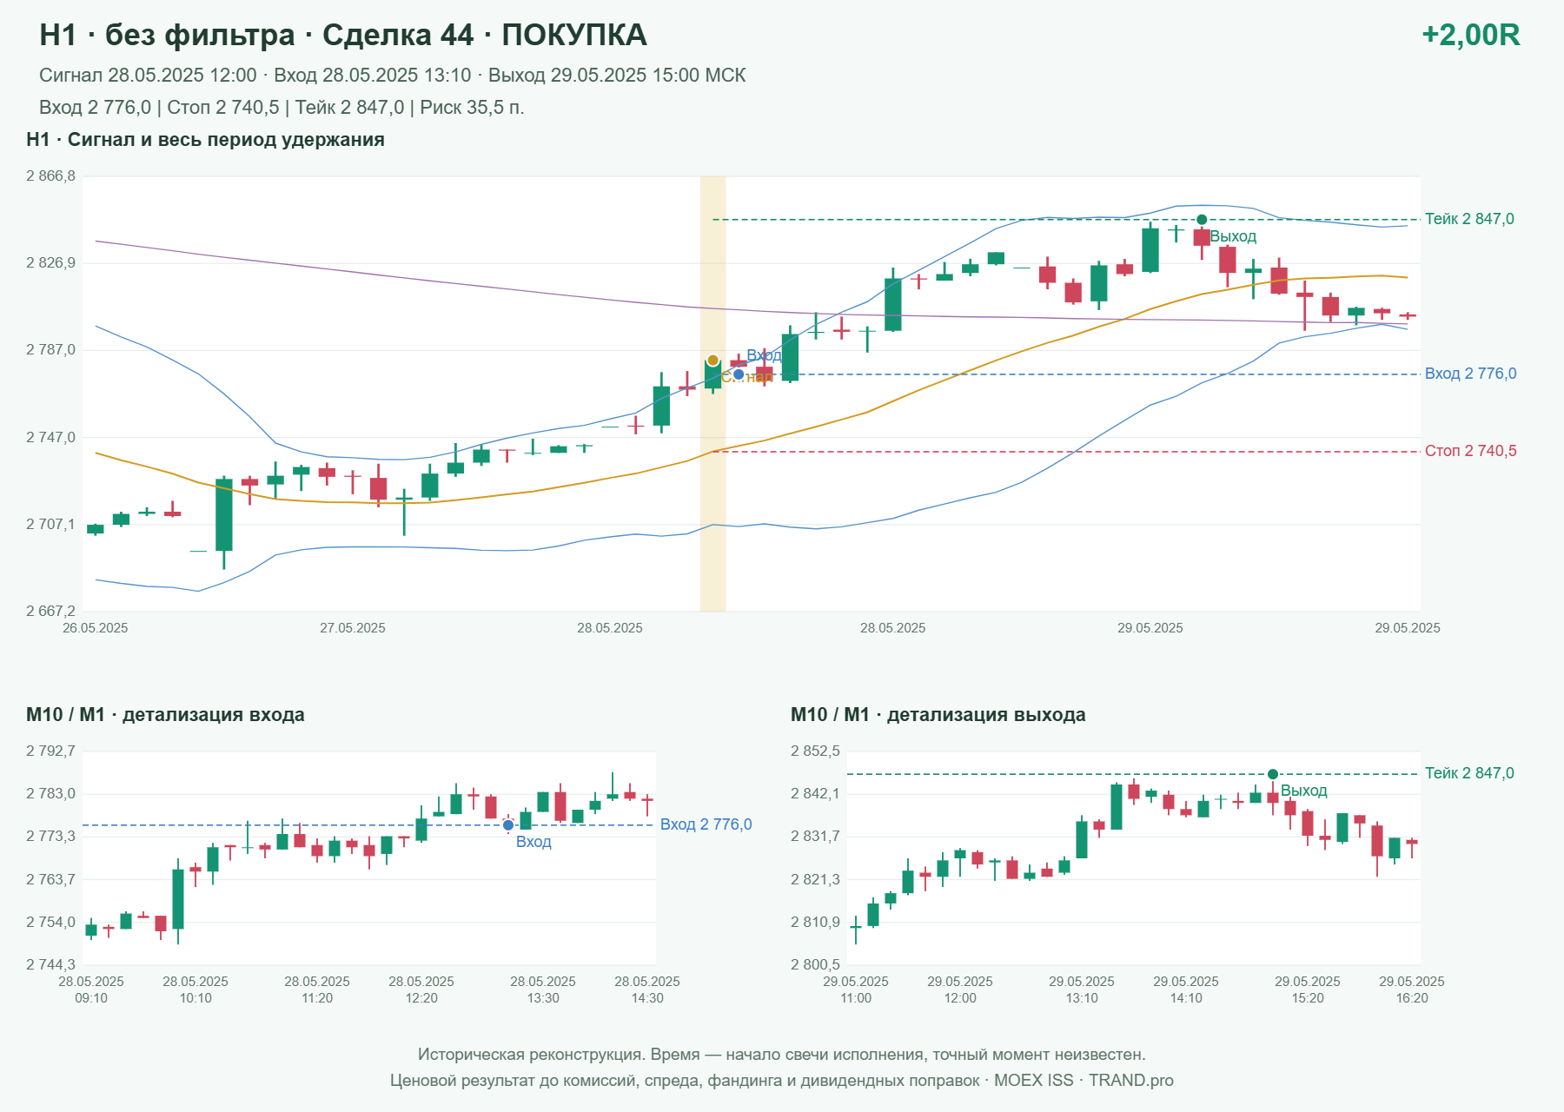Click the 'Вход 2 776,0' label in entry detail chart
Viewport: 1564px width, 1112px height.
pyautogui.click(x=706, y=824)
